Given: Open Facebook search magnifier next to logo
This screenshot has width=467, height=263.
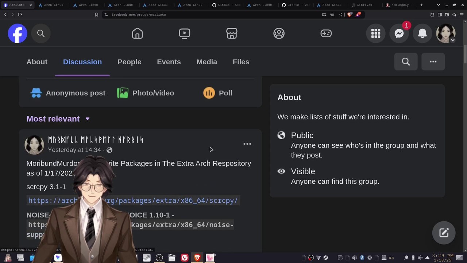Looking at the screenshot, I should pos(41,34).
